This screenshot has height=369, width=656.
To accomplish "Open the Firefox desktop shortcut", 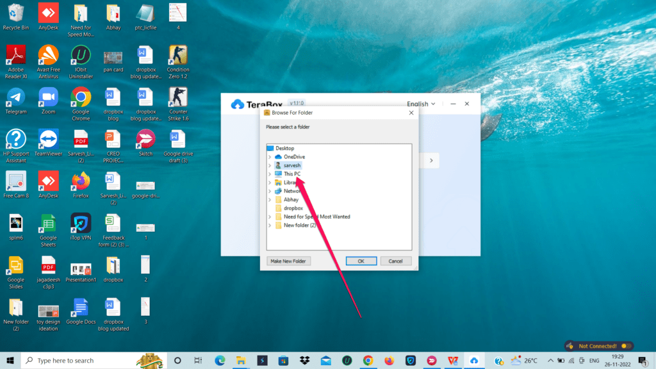I will (x=80, y=186).
